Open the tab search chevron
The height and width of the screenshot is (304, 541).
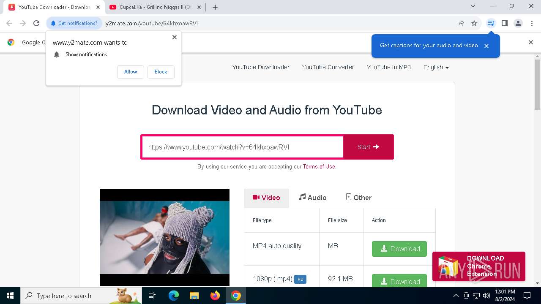[x=473, y=6]
